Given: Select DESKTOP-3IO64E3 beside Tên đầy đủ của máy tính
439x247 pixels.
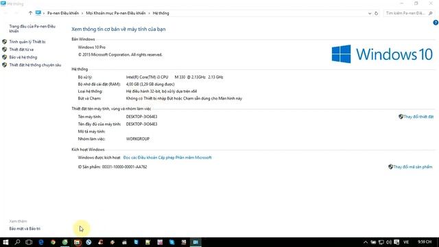Looking at the screenshot, I should click(141, 124).
